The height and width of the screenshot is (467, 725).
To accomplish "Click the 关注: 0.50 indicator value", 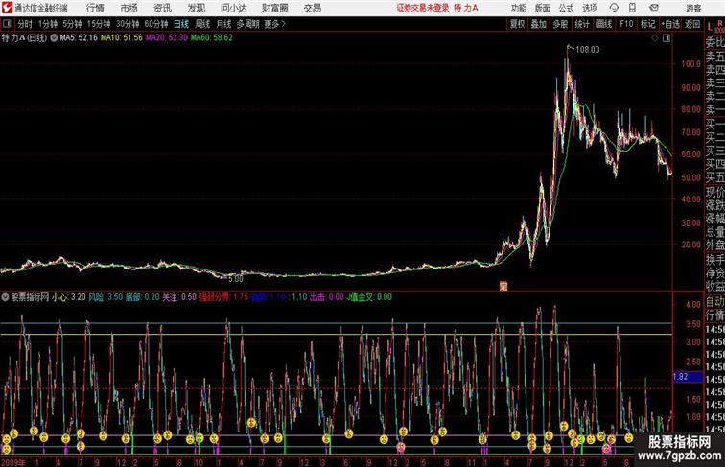I will [x=179, y=297].
